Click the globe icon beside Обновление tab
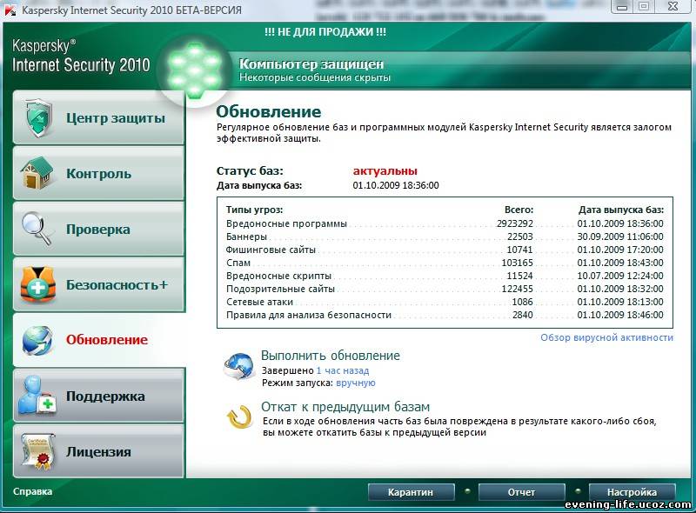The image size is (696, 513). click(x=37, y=340)
